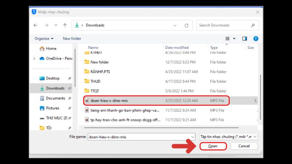Click the search magnifier icon
This screenshot has height=164, width=292.
(x=253, y=25)
